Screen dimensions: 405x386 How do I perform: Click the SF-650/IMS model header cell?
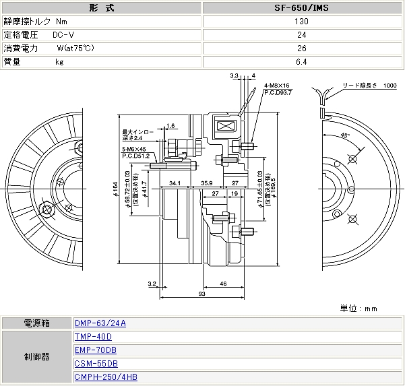click(301, 8)
